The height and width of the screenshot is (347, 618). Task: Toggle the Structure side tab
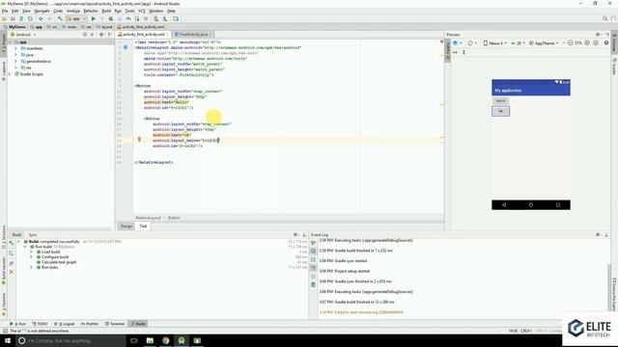click(4, 236)
